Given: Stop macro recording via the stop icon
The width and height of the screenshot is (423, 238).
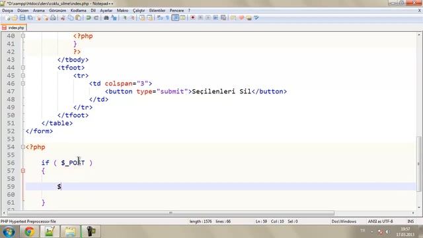Looking at the screenshot, I should pos(200,18).
